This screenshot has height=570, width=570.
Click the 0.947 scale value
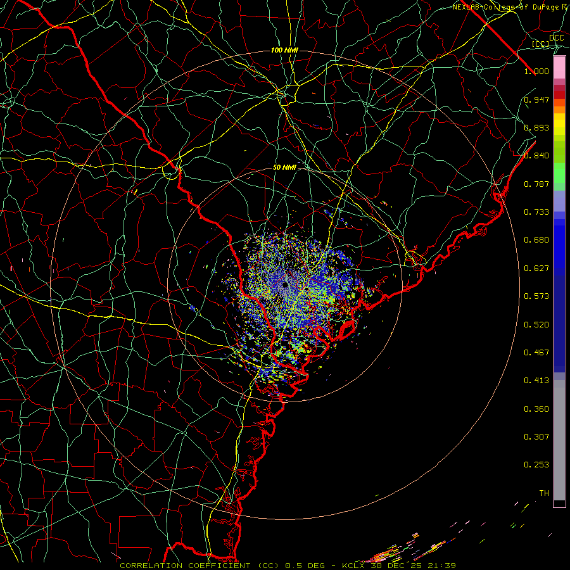coord(536,99)
